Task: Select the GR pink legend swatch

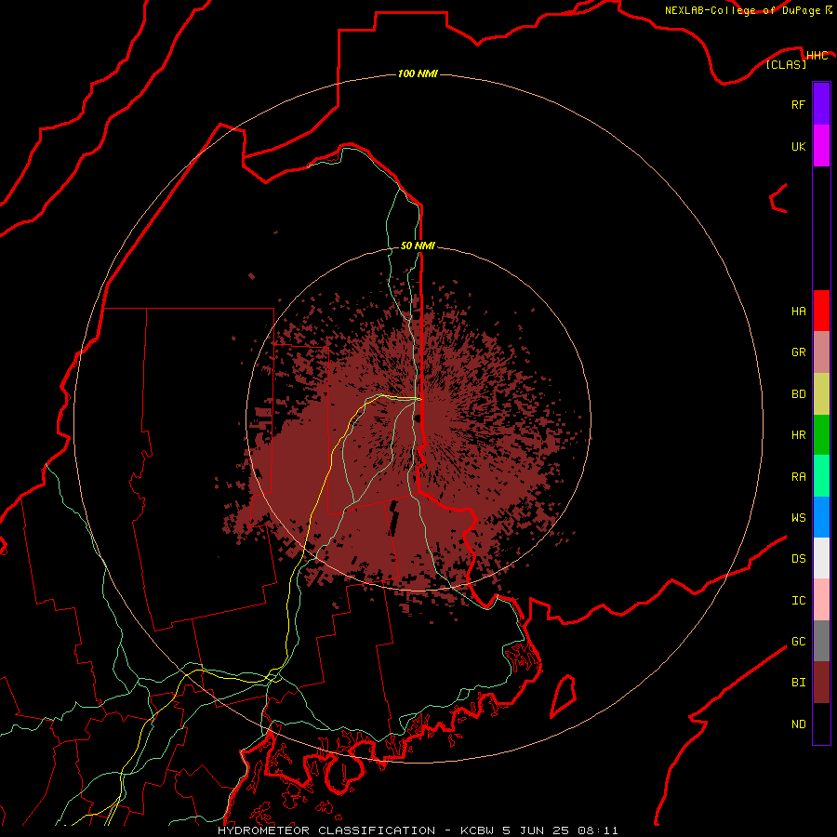Action: pyautogui.click(x=821, y=352)
